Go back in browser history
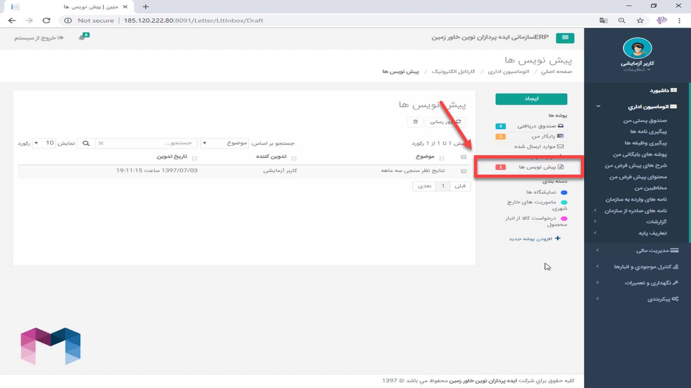 point(12,20)
